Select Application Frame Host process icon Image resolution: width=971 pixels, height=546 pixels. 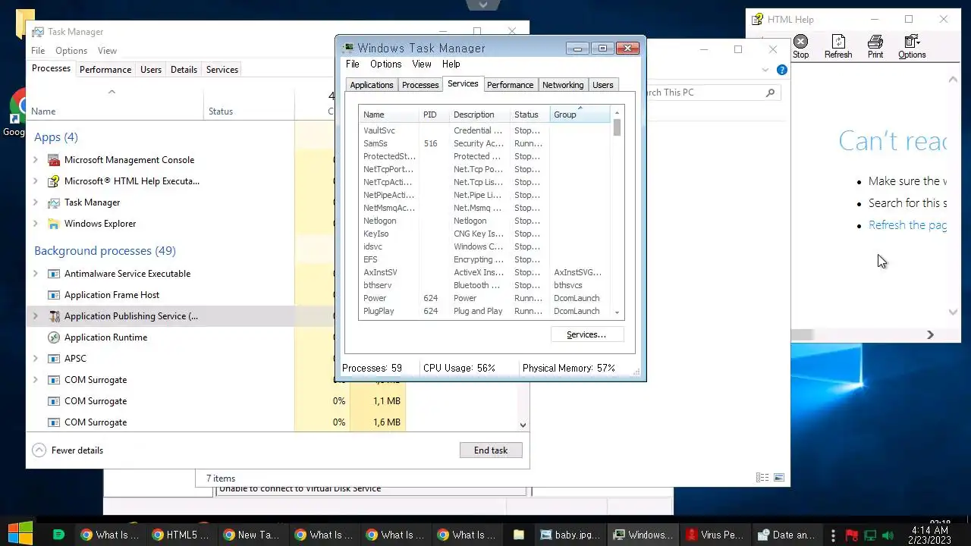54,295
